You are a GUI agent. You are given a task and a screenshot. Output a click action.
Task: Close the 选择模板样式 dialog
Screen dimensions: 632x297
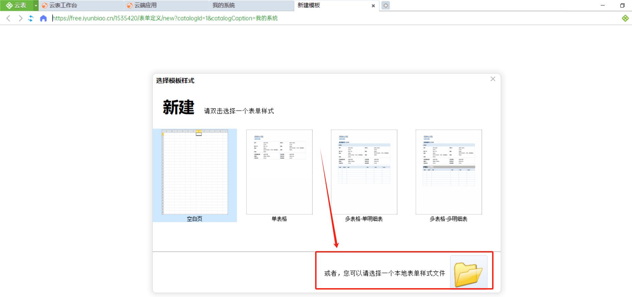(492, 79)
